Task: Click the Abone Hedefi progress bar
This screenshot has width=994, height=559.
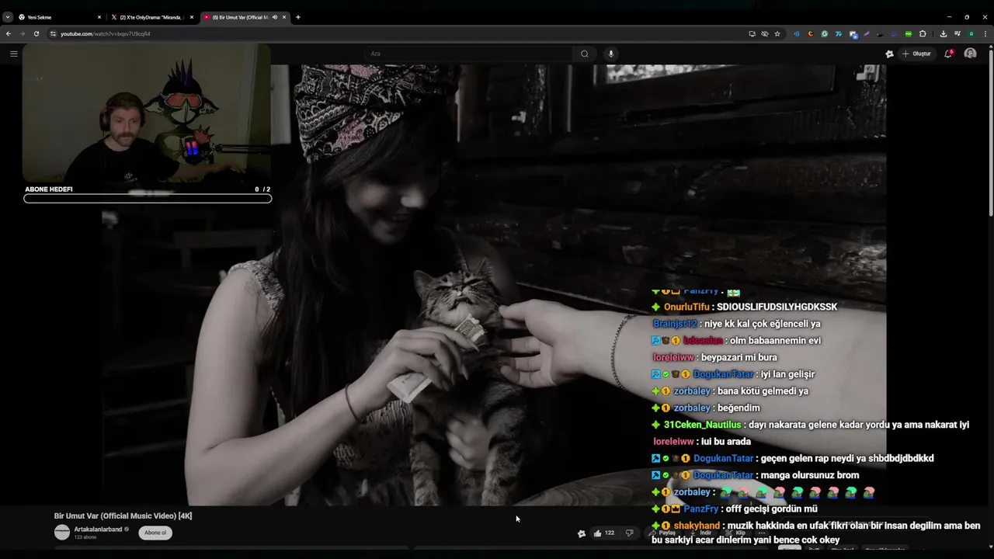Action: (x=148, y=199)
